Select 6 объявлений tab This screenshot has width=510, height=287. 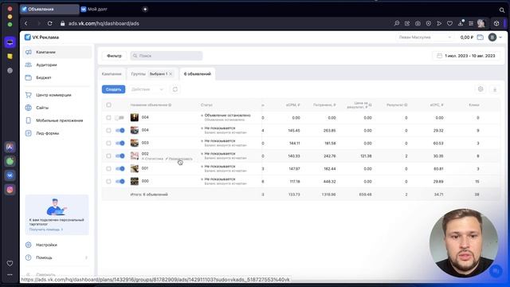tap(198, 74)
